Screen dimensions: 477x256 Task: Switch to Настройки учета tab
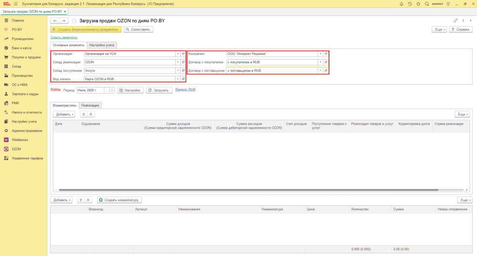[102, 45]
